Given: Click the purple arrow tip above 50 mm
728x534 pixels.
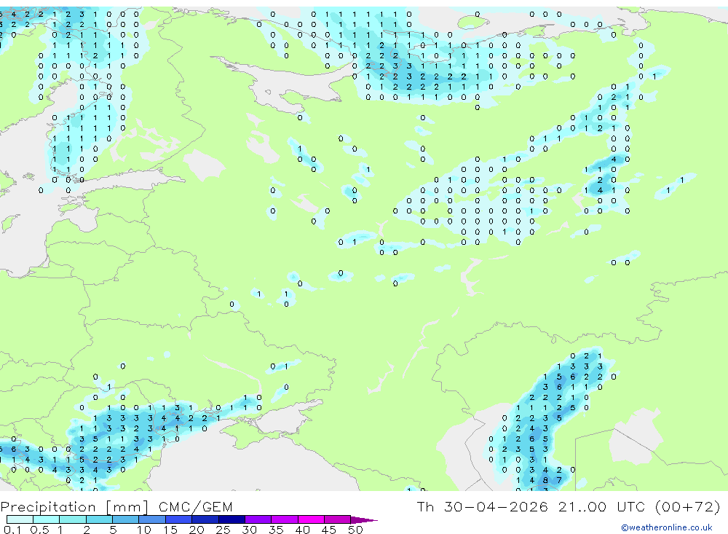Looking at the screenshot, I should [x=363, y=519].
